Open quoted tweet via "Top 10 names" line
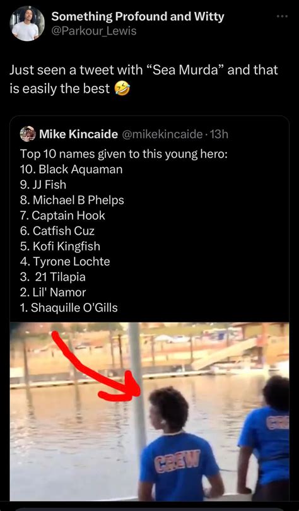Viewport: 299px width, 511px height. click(x=124, y=153)
